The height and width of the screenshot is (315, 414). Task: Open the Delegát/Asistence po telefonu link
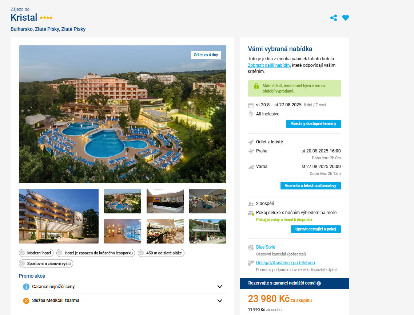[x=285, y=263]
